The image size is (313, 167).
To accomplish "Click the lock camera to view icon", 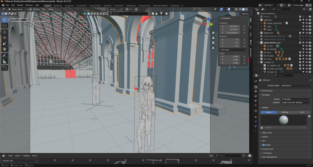I will tap(214, 48).
